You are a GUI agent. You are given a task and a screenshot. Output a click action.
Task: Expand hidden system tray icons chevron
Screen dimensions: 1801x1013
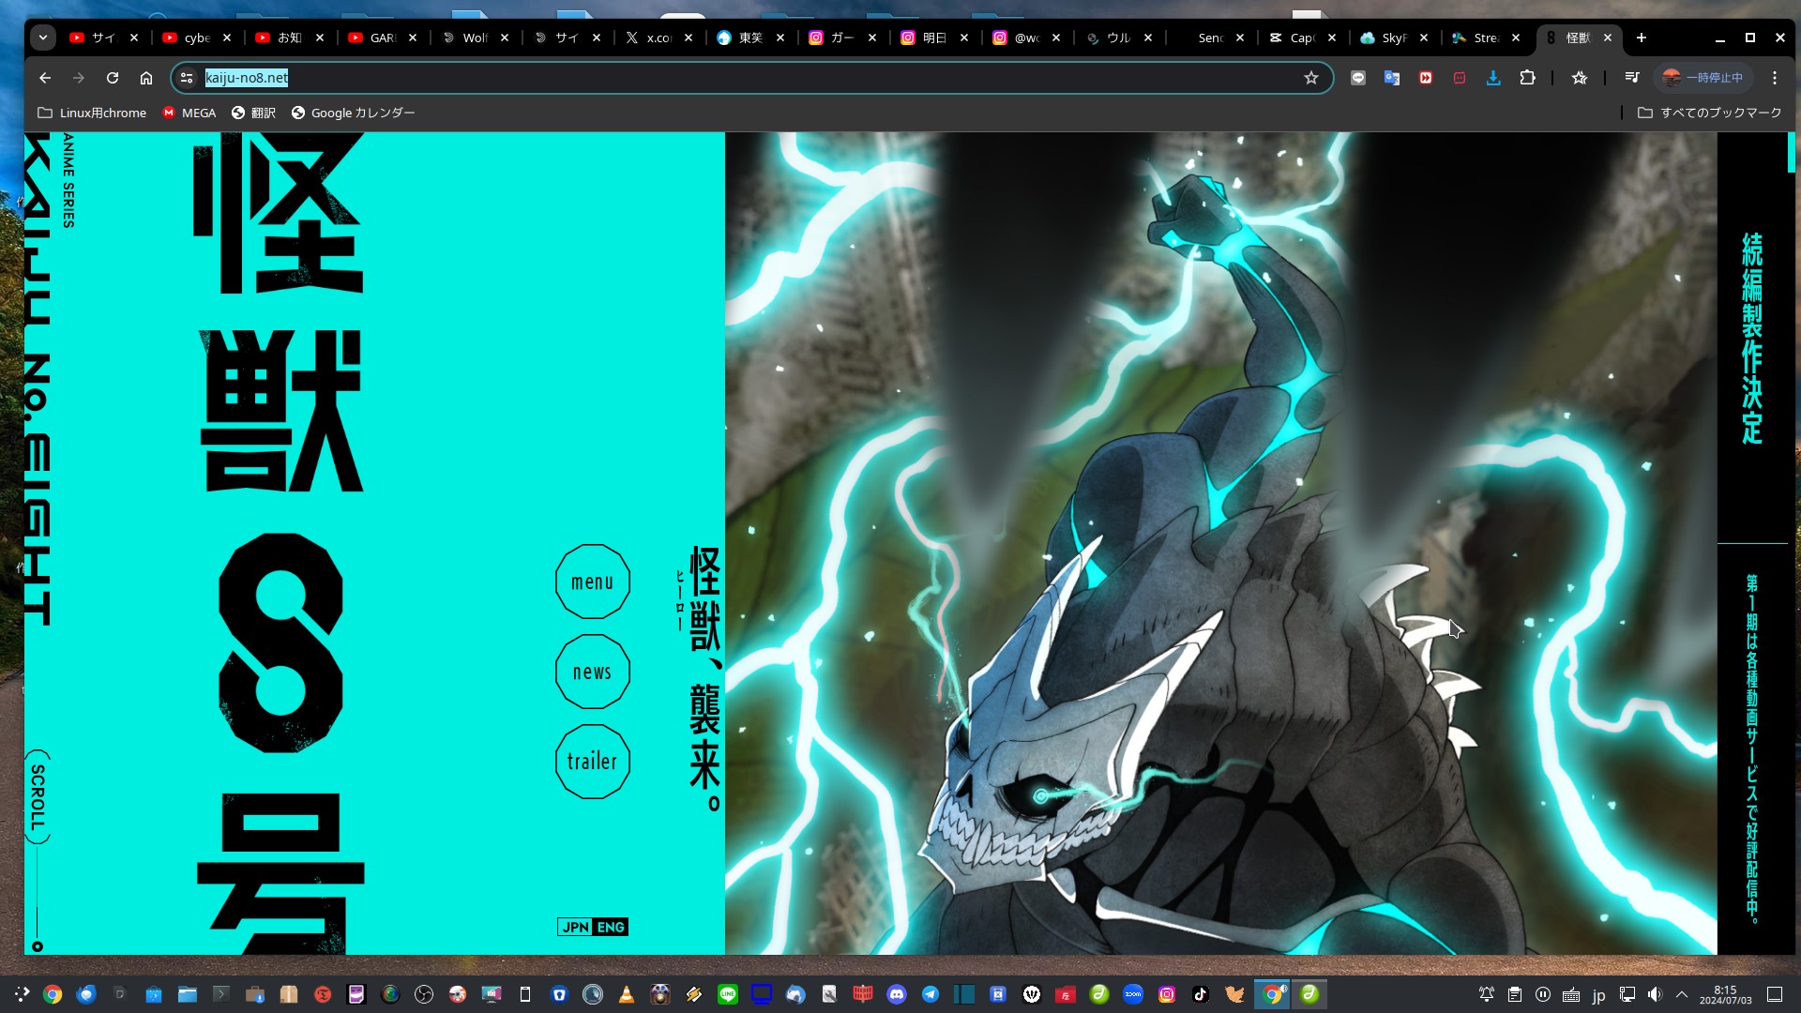click(1682, 994)
